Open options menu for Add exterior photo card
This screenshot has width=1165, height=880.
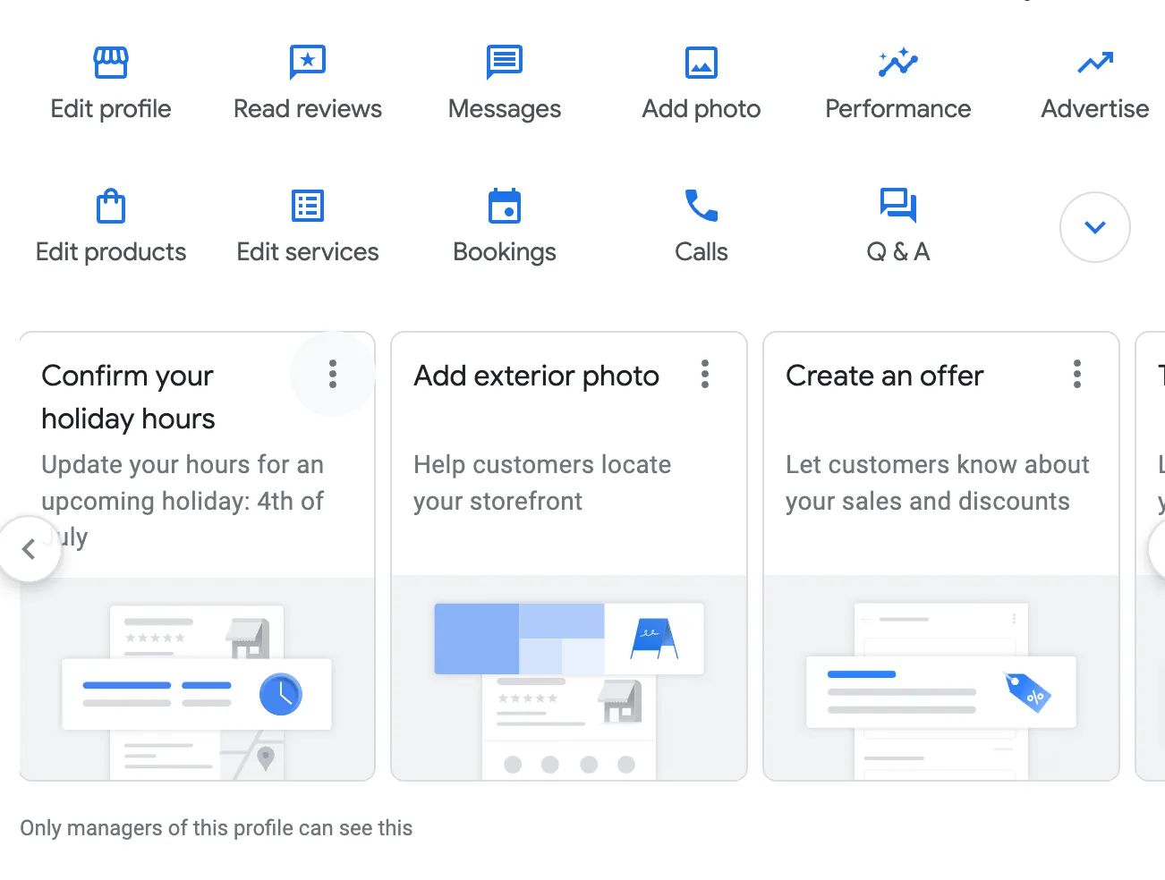705,374
